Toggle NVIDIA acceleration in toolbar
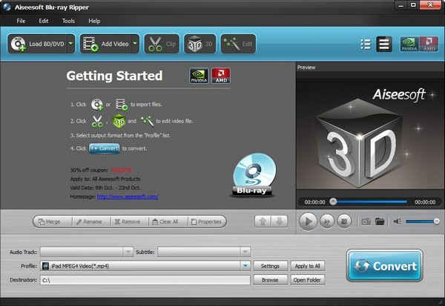Image resolution: width=445 pixels, height=306 pixels. click(x=408, y=44)
